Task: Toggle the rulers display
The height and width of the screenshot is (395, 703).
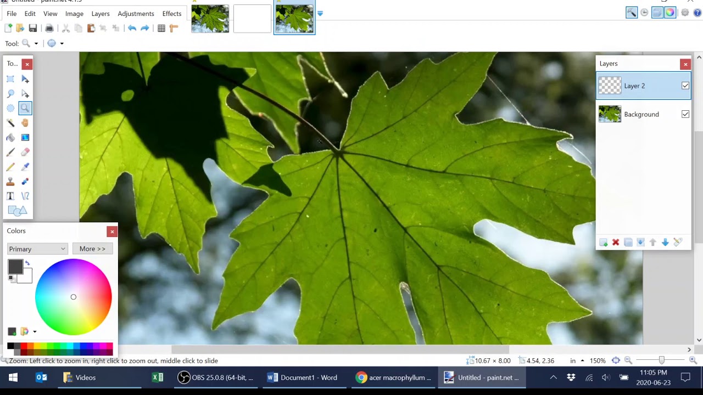Action: (x=174, y=28)
